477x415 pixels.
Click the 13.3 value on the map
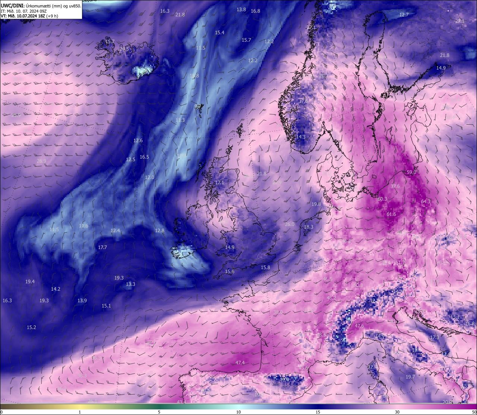(130, 284)
